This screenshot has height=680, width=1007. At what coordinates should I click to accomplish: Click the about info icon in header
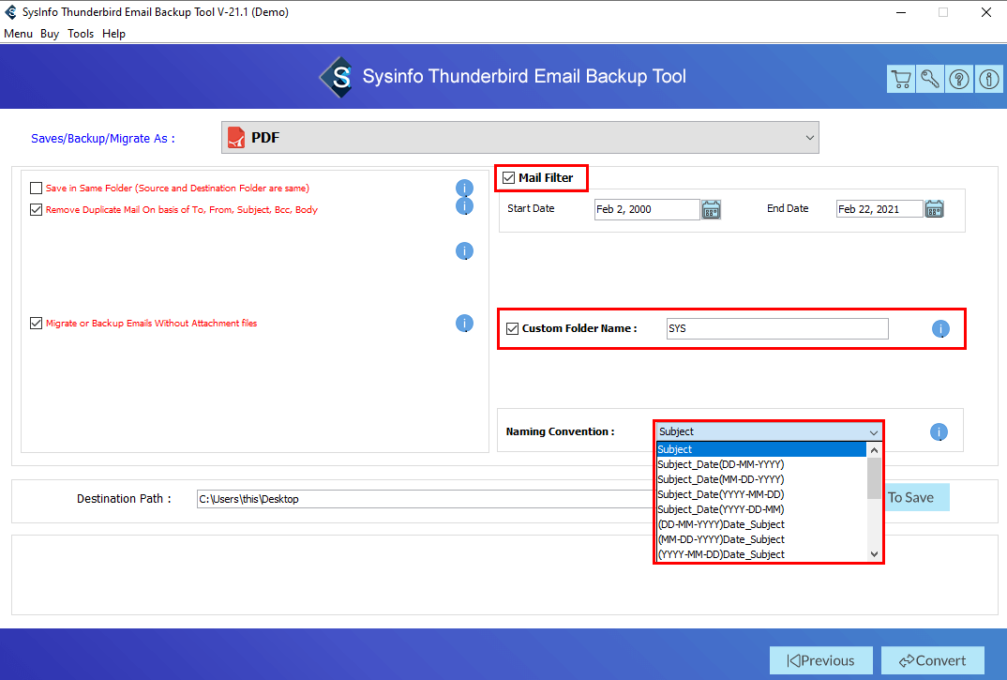pyautogui.click(x=989, y=80)
